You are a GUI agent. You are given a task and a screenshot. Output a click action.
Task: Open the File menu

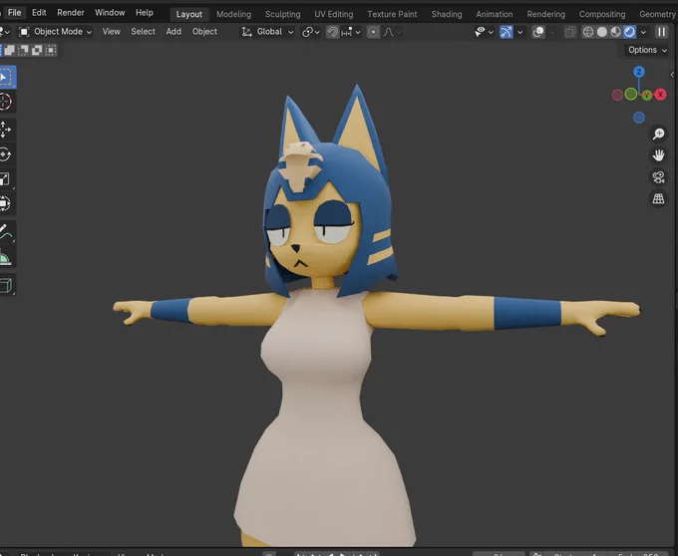[x=14, y=13]
